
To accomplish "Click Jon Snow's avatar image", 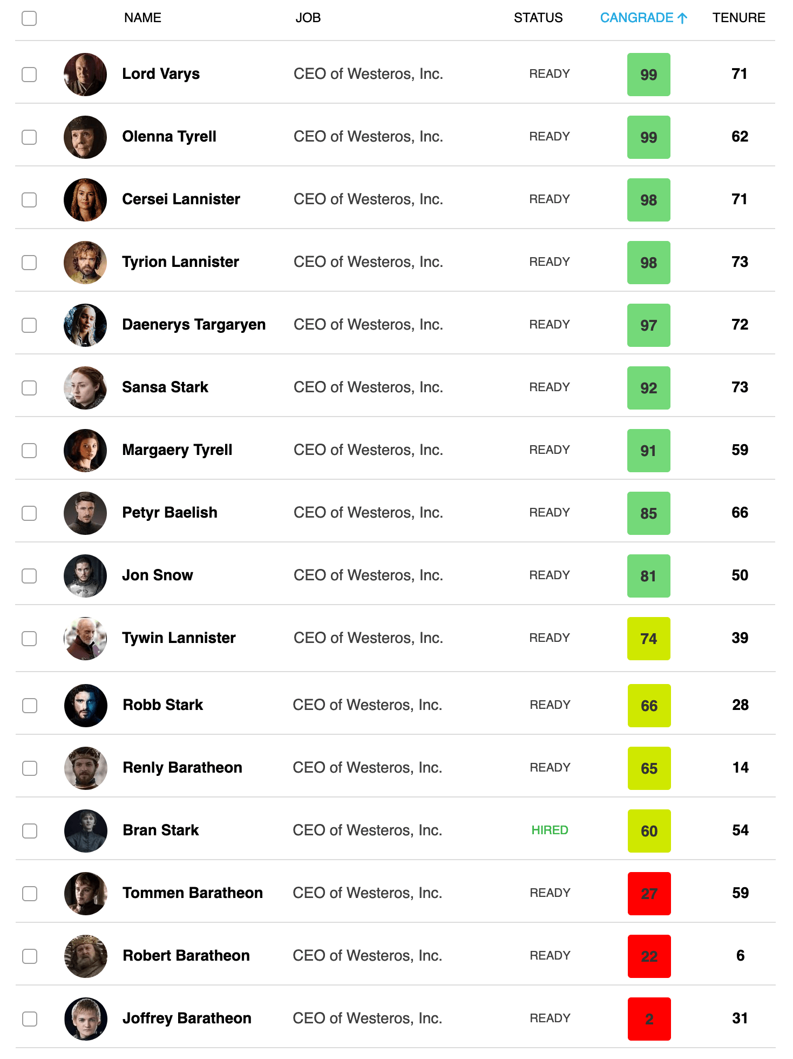I will click(85, 576).
